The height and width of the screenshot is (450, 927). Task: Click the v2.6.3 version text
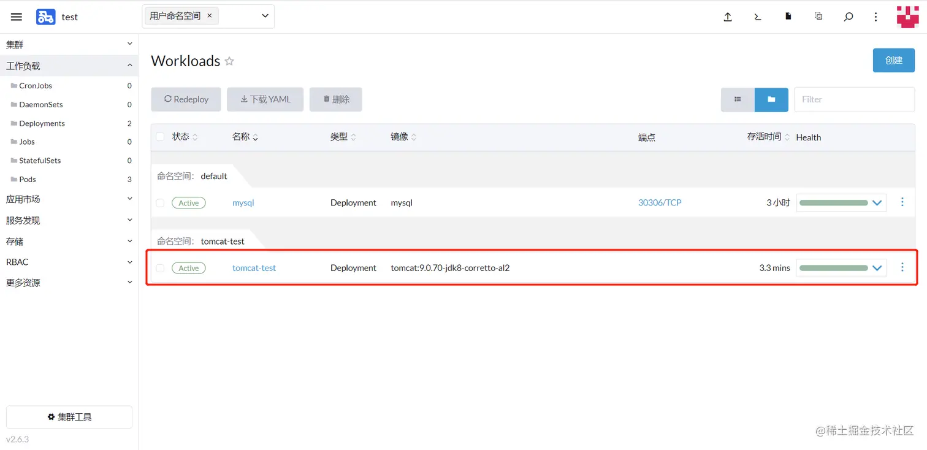point(17,439)
